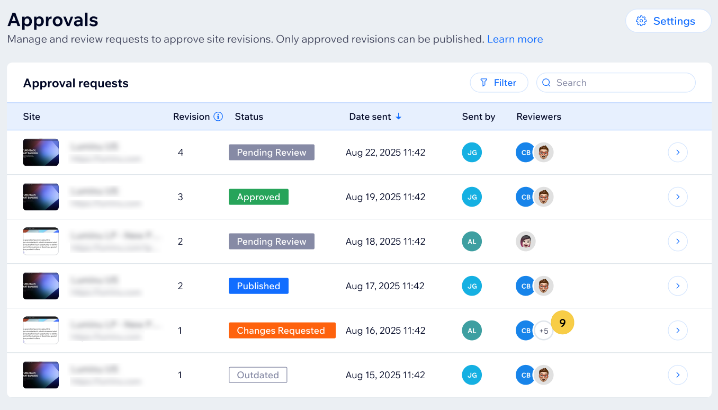The height and width of the screenshot is (410, 718).
Task: Click the Changes Requested orange status badge
Action: [x=282, y=330]
